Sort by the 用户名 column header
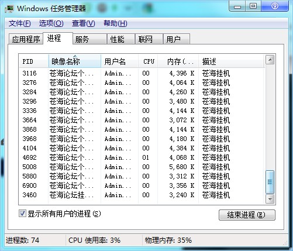This screenshot has height=251, width=293. [x=119, y=61]
